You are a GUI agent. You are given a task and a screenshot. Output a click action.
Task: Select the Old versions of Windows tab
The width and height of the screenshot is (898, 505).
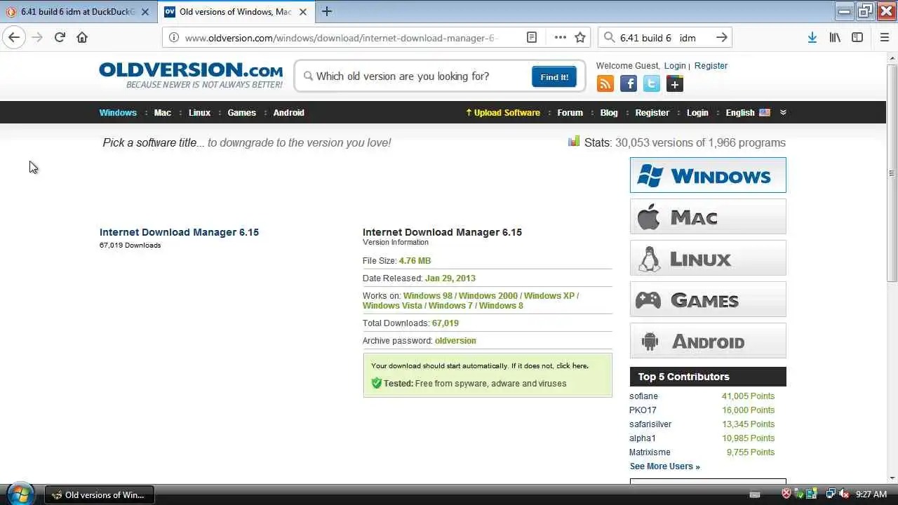tap(237, 12)
